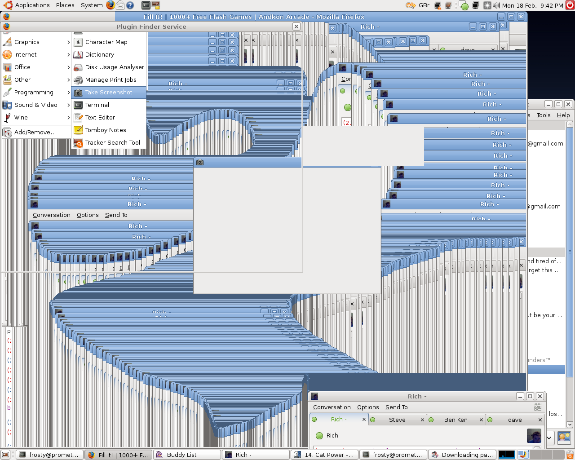Click the Pidgin status tray icon
The width and height of the screenshot is (575, 460).
464,6
